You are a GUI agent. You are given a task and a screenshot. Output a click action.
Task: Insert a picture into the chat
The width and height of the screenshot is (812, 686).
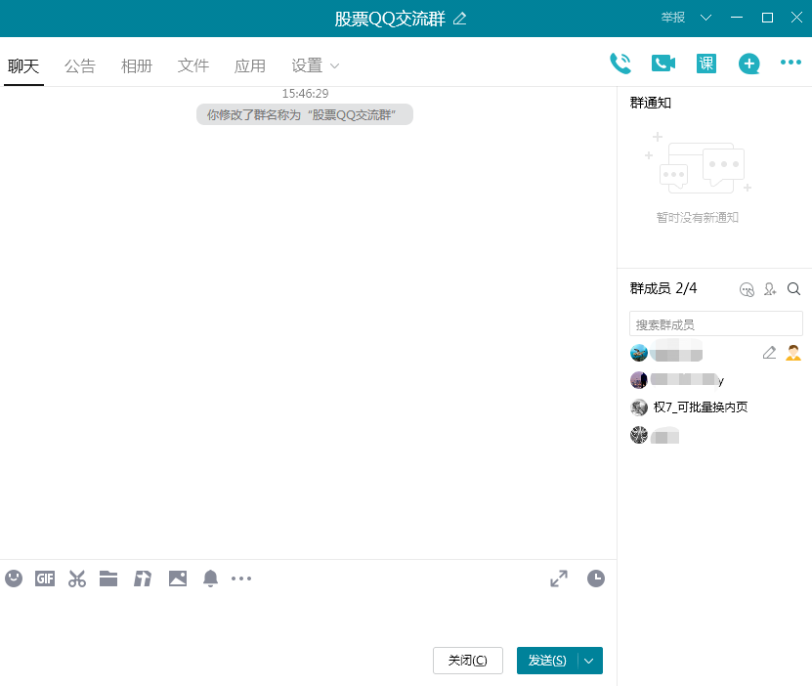(178, 579)
